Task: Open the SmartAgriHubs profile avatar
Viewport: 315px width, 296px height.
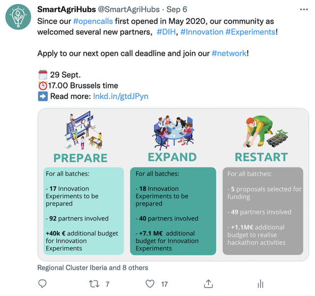Action: pos(18,17)
